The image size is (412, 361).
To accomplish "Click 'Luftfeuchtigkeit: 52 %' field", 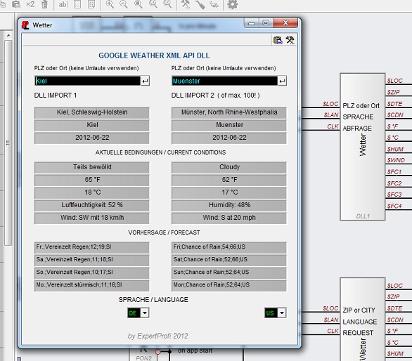I will click(92, 205).
